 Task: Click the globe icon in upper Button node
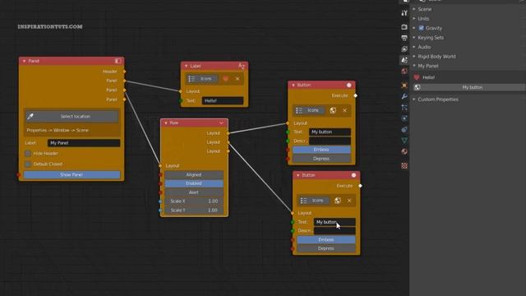coord(333,110)
